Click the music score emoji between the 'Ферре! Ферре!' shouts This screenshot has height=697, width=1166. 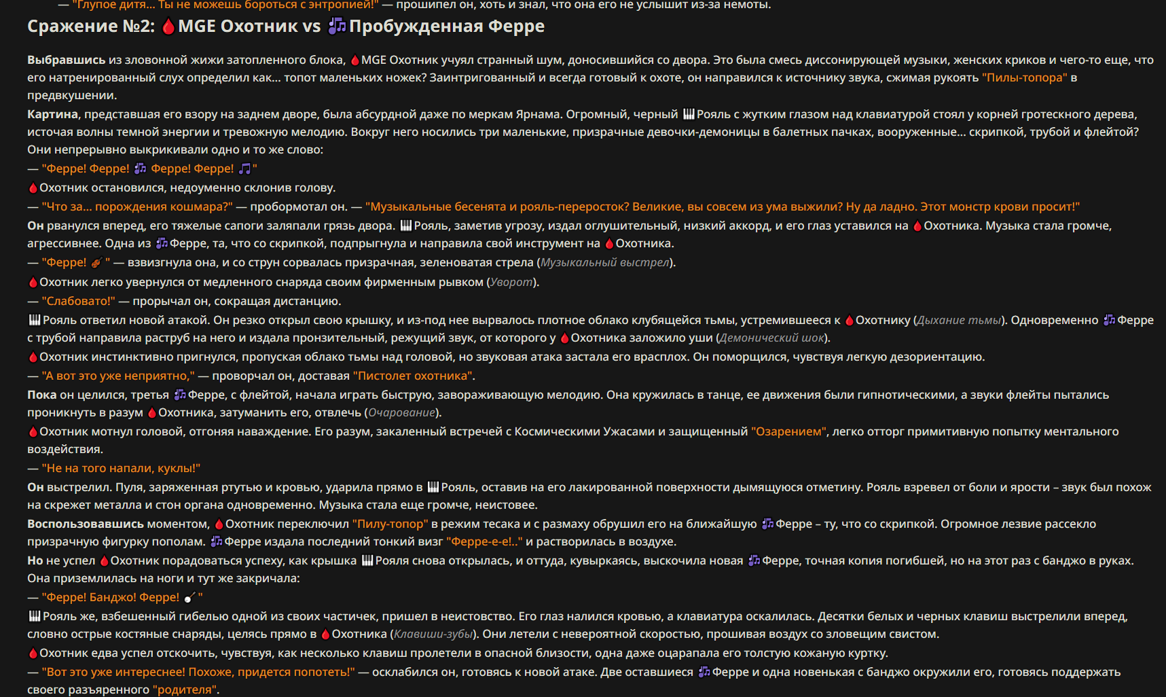(x=140, y=168)
